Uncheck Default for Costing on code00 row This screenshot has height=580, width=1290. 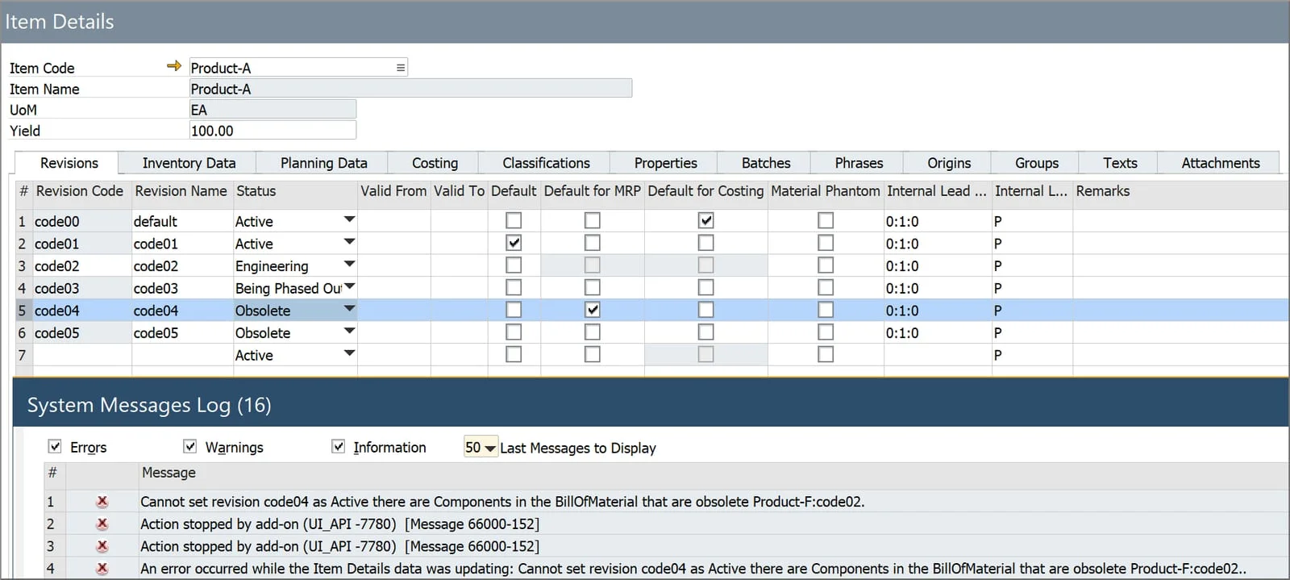click(x=705, y=220)
